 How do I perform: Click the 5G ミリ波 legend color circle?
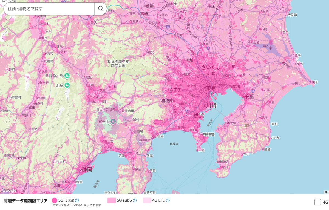coord(55,200)
